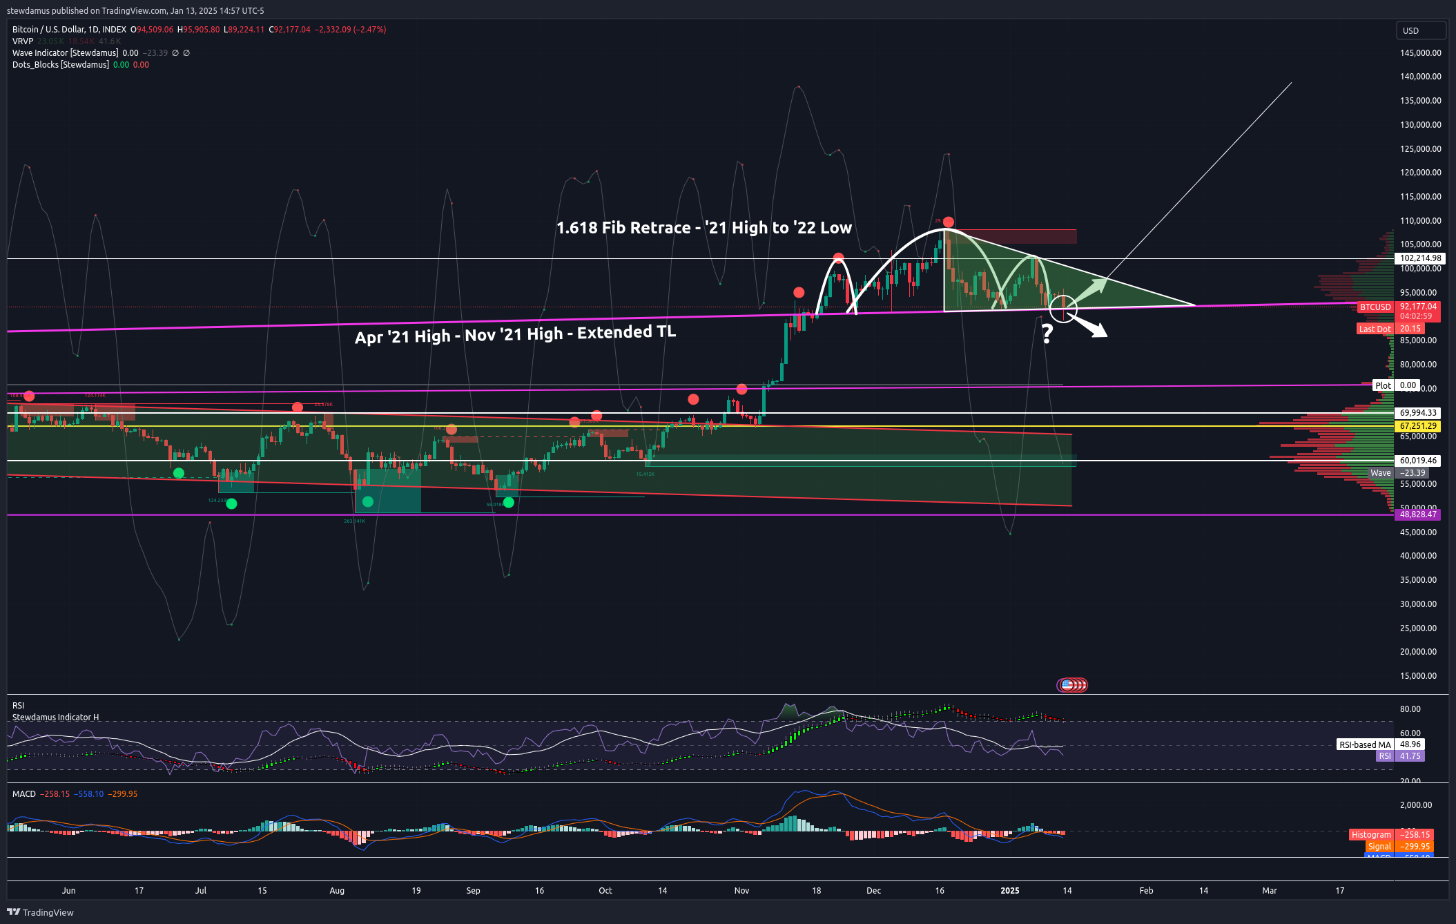This screenshot has width=1456, height=924.
Task: Select Dots_Blocks [Stewdamus] legend entry
Action: pyautogui.click(x=61, y=65)
